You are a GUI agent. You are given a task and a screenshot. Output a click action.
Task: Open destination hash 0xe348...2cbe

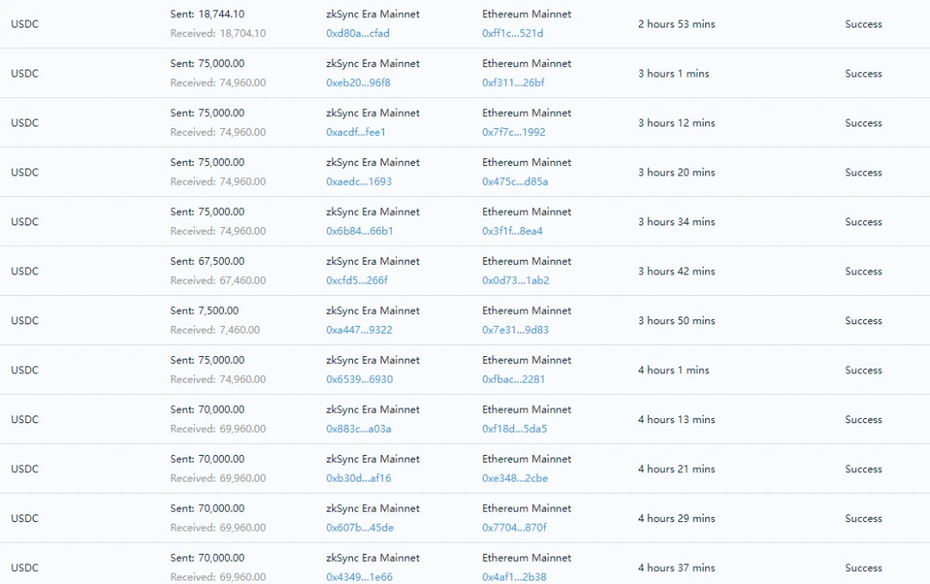click(x=515, y=478)
